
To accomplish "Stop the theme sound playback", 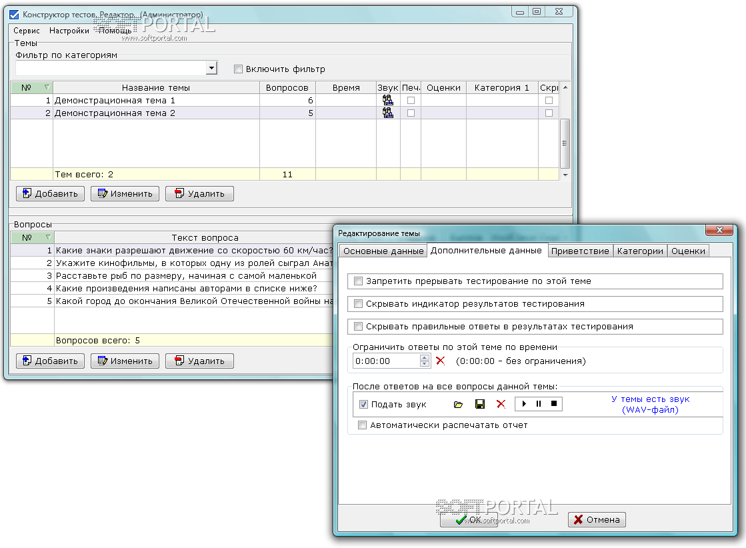I will [554, 404].
